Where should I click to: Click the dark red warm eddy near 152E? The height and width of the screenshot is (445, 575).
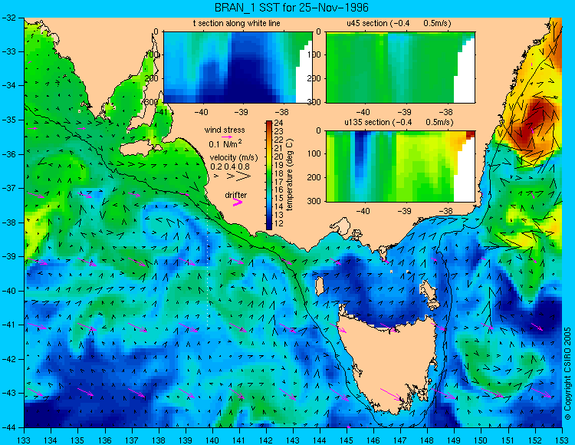pos(534,123)
